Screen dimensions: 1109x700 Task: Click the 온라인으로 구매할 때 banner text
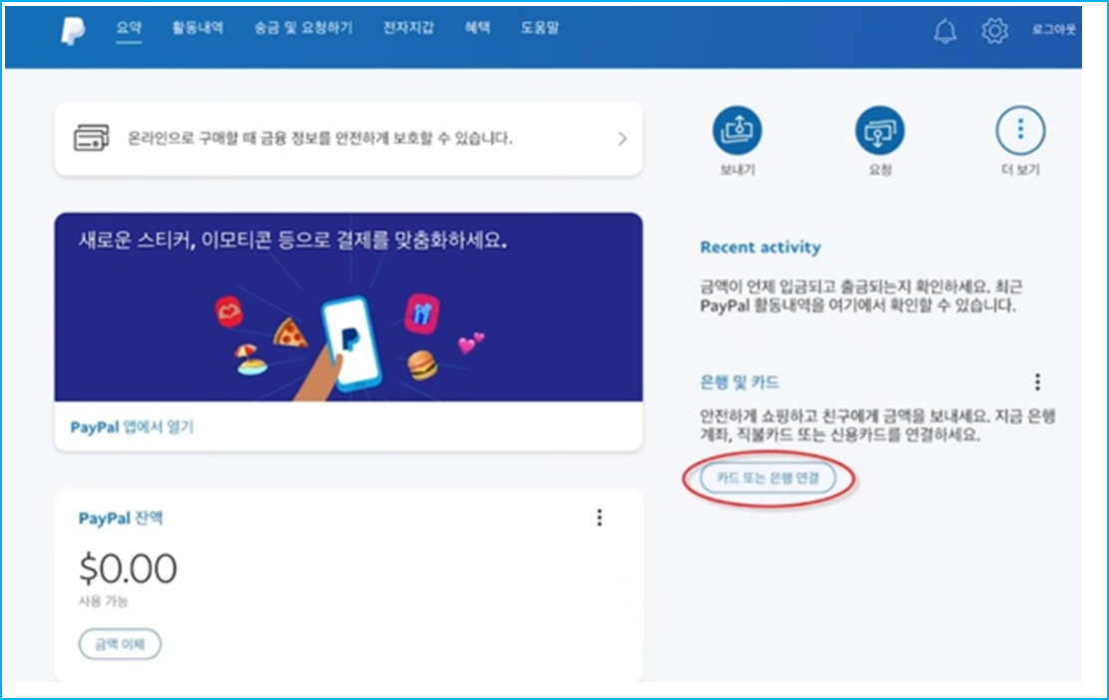319,138
